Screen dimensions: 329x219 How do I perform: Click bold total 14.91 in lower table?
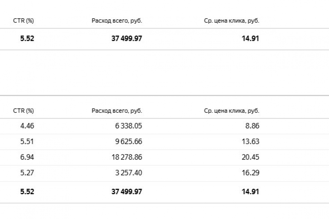(250, 192)
